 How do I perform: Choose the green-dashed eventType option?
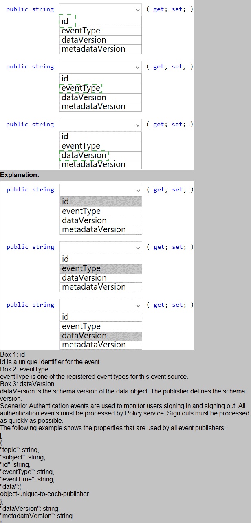pos(81,88)
